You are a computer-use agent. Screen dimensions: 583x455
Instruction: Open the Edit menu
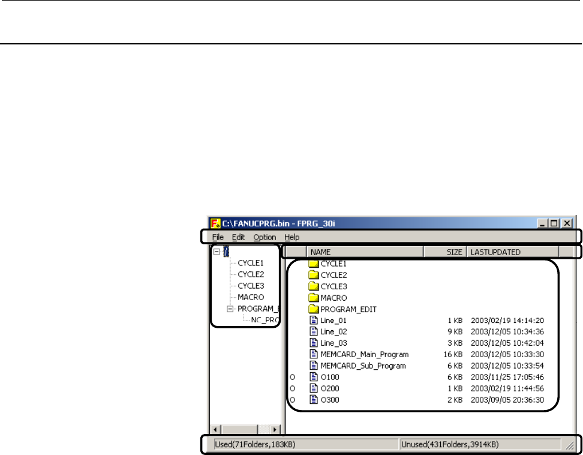click(x=238, y=237)
